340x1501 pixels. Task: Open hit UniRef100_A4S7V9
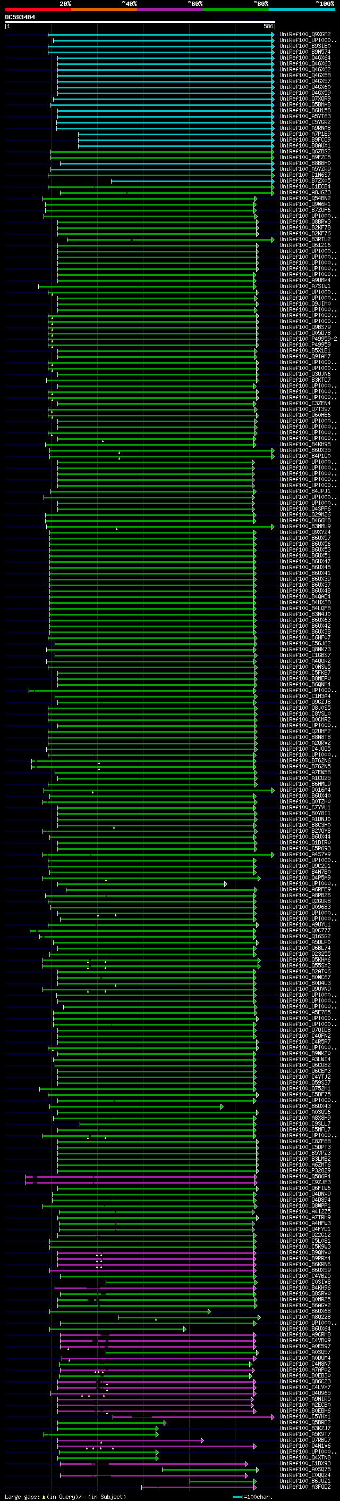[305, 854]
